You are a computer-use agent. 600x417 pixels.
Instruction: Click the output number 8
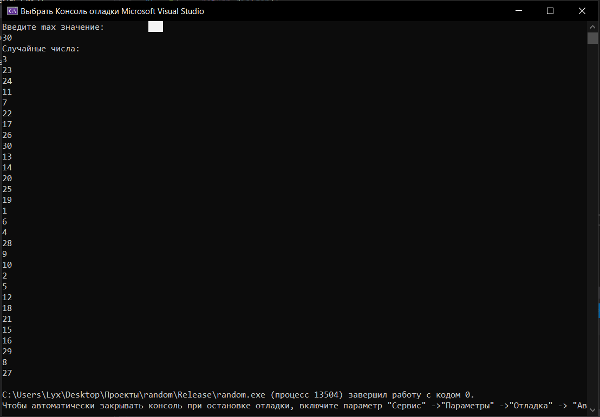coord(4,362)
